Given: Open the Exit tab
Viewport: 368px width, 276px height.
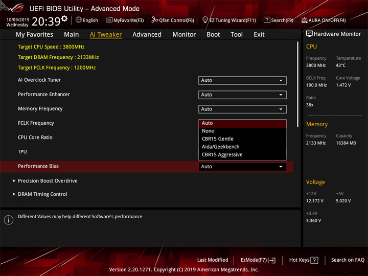Looking at the screenshot, I should (x=259, y=35).
